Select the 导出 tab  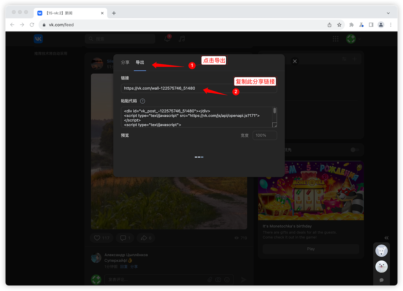(140, 62)
